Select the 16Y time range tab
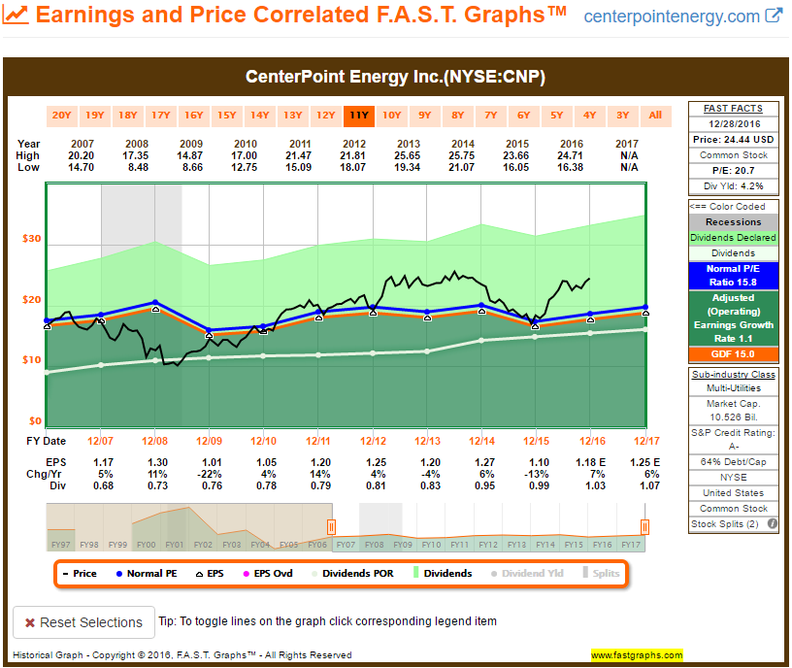The width and height of the screenshot is (792, 668). coord(194,116)
